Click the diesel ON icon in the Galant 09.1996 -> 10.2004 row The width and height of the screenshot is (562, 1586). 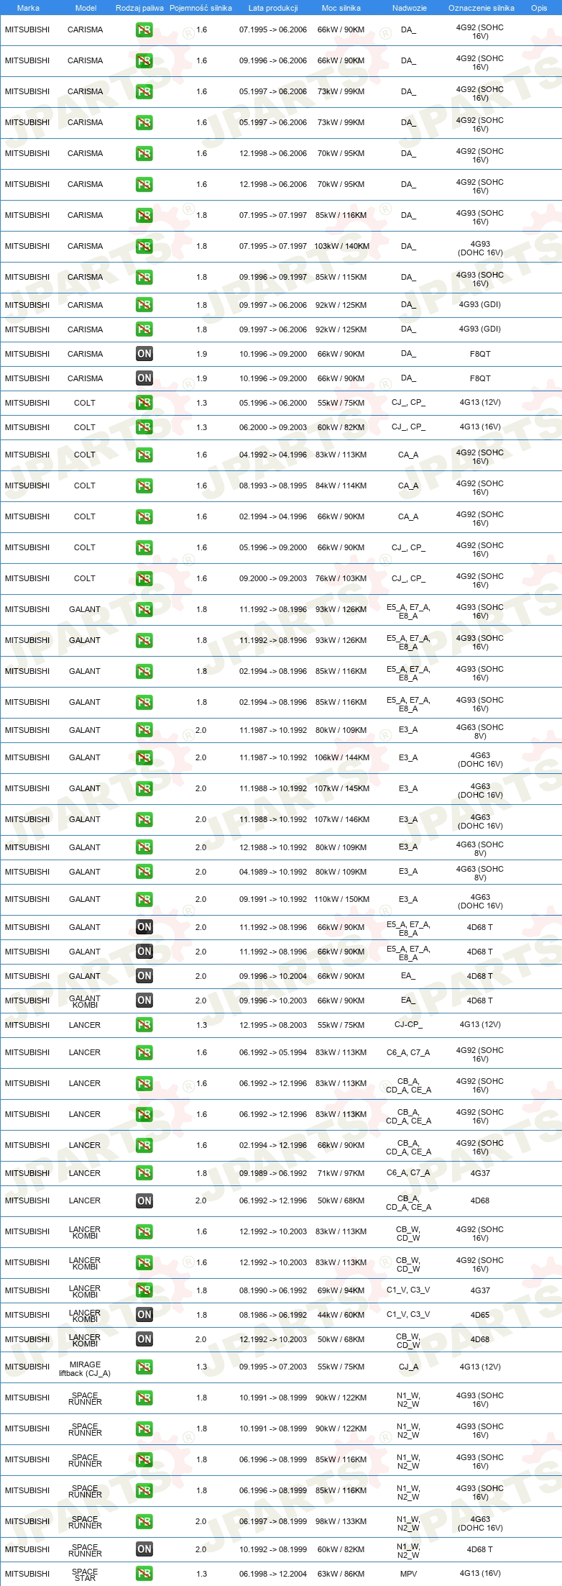144,976
